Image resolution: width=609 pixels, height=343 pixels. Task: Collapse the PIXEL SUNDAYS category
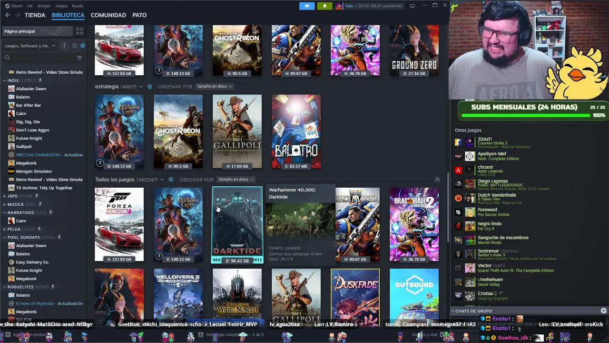coord(4,237)
